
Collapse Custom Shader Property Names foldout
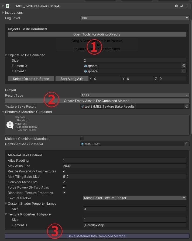click(x=6, y=204)
